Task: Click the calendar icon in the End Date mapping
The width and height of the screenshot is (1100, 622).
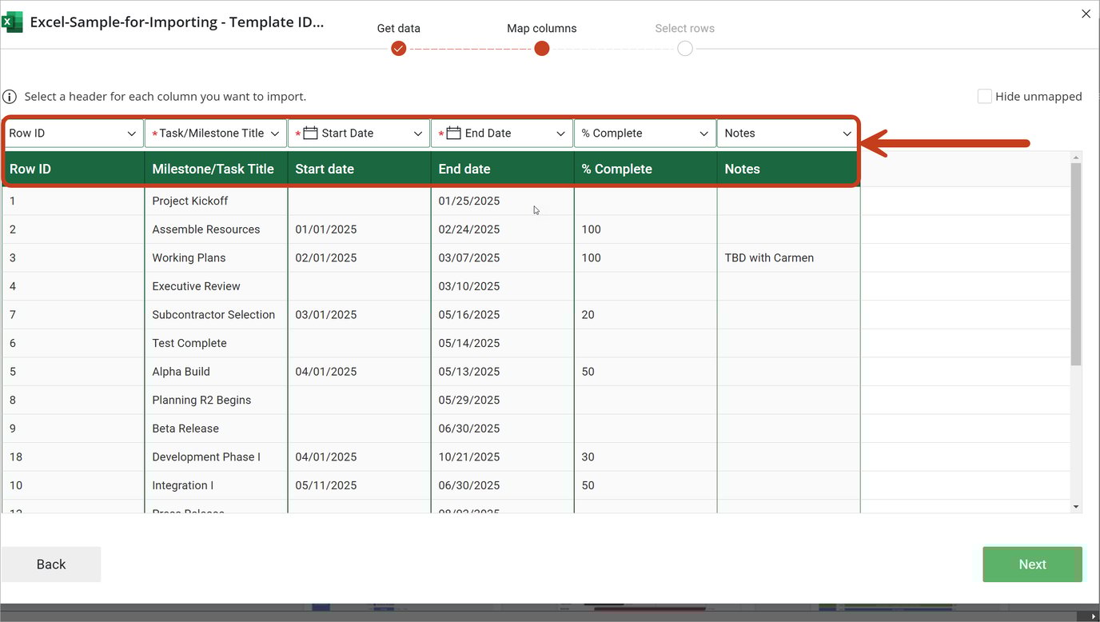Action: point(452,133)
